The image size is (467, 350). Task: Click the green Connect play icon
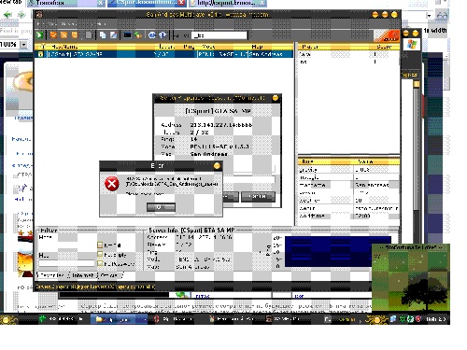click(x=40, y=35)
